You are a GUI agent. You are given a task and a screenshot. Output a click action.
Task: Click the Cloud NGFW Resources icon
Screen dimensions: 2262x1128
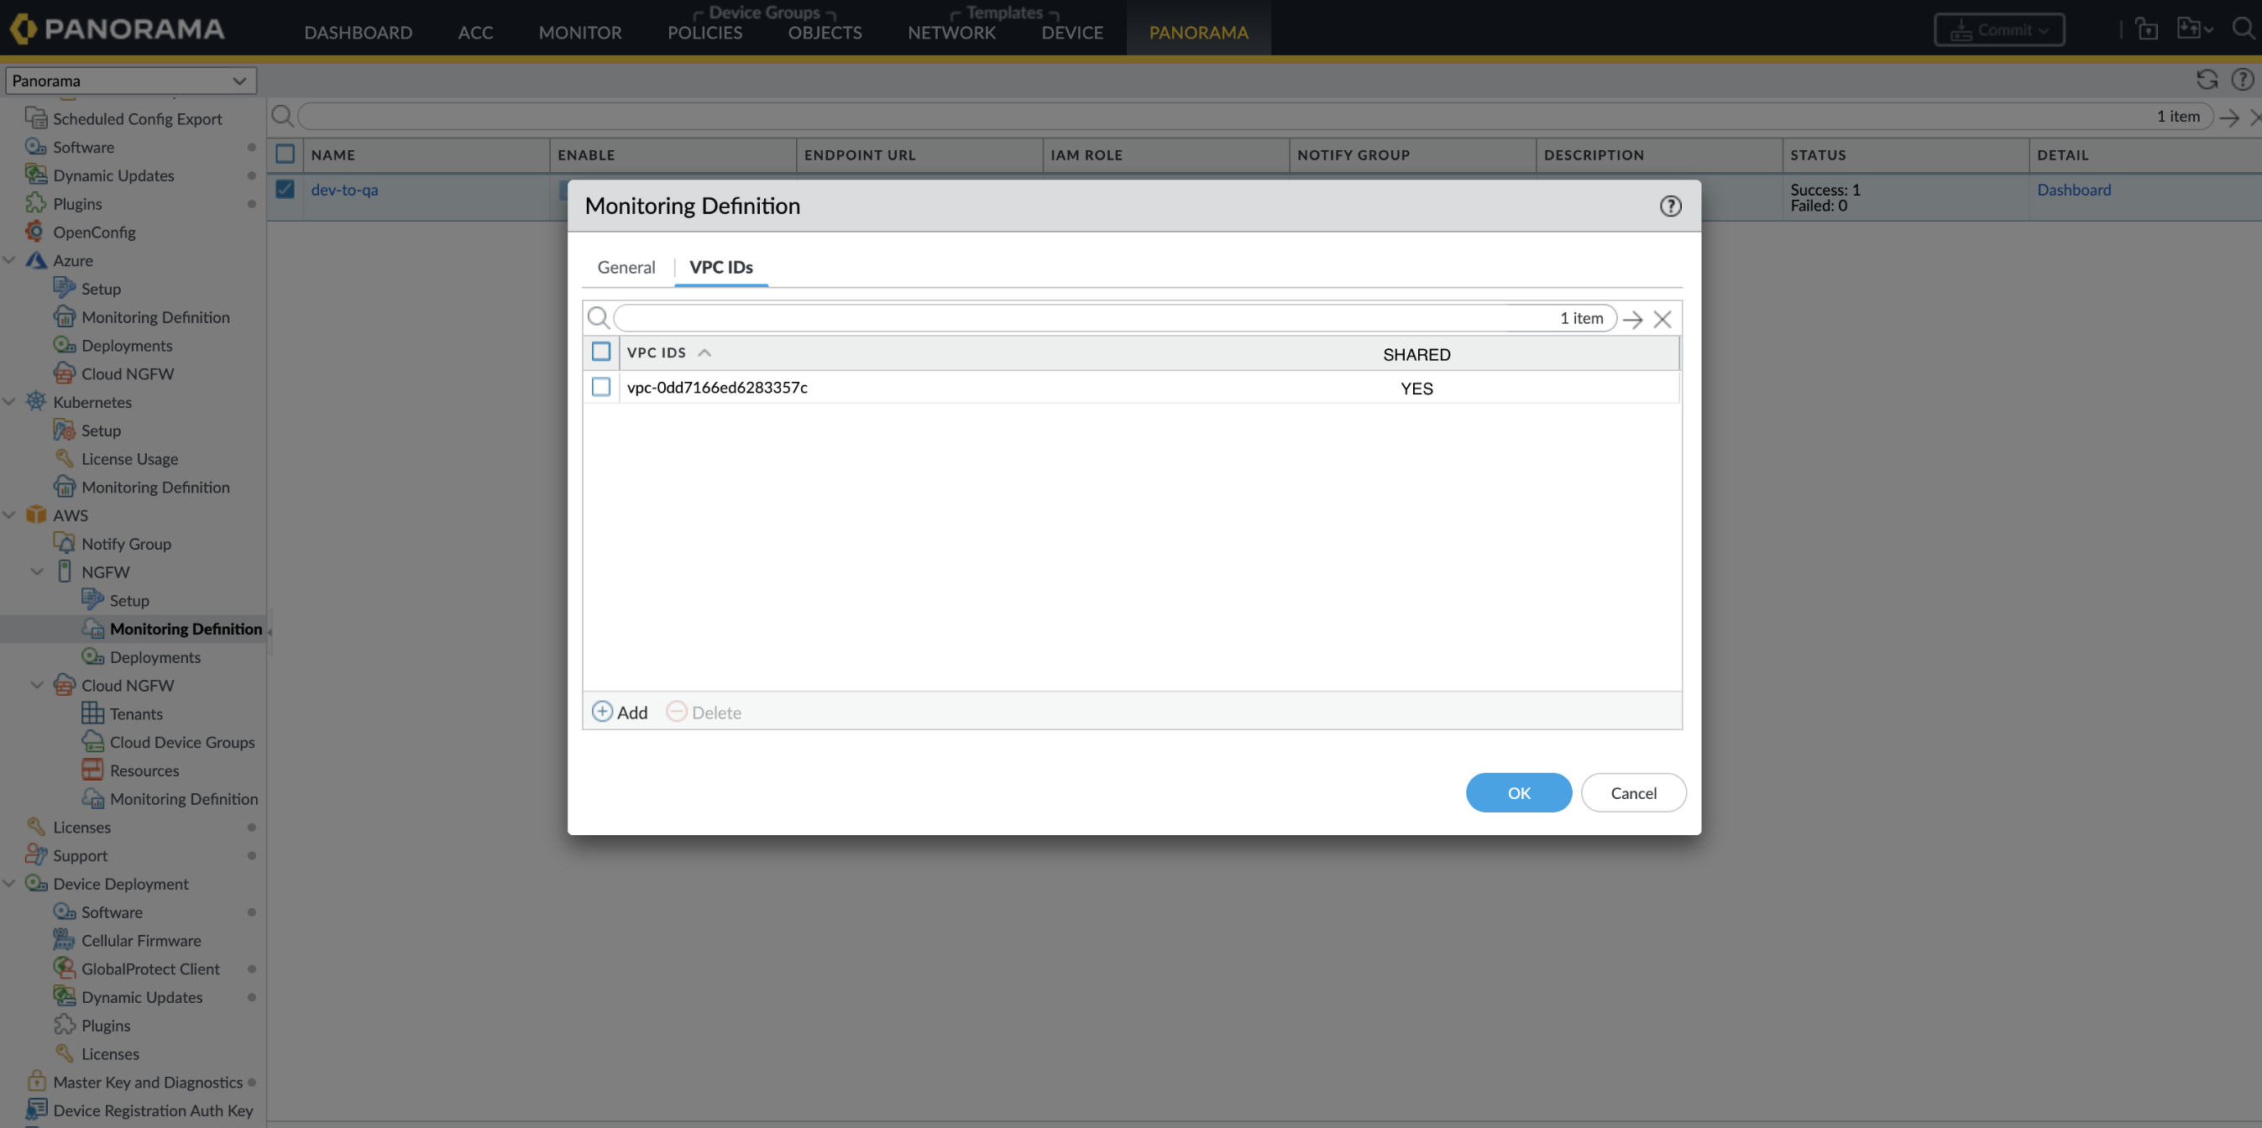92,770
